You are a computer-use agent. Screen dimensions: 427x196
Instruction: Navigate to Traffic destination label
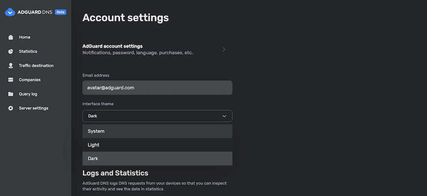click(x=36, y=65)
